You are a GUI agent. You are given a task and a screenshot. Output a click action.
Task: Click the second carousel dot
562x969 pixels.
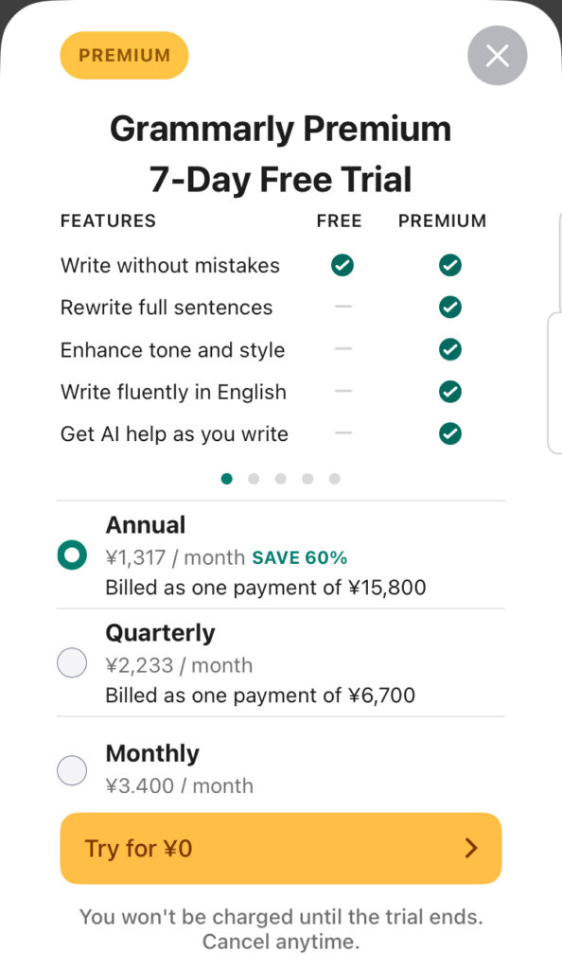click(x=254, y=479)
